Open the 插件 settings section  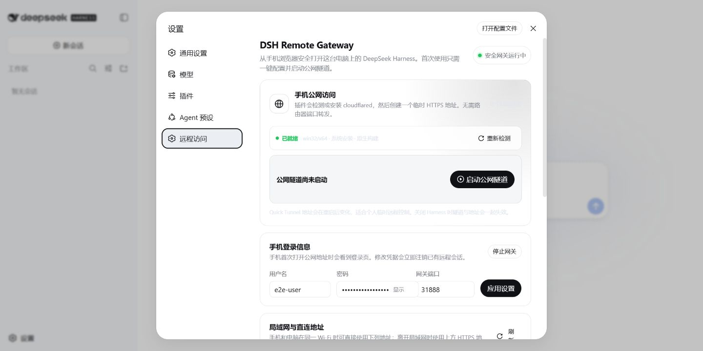[x=202, y=96]
